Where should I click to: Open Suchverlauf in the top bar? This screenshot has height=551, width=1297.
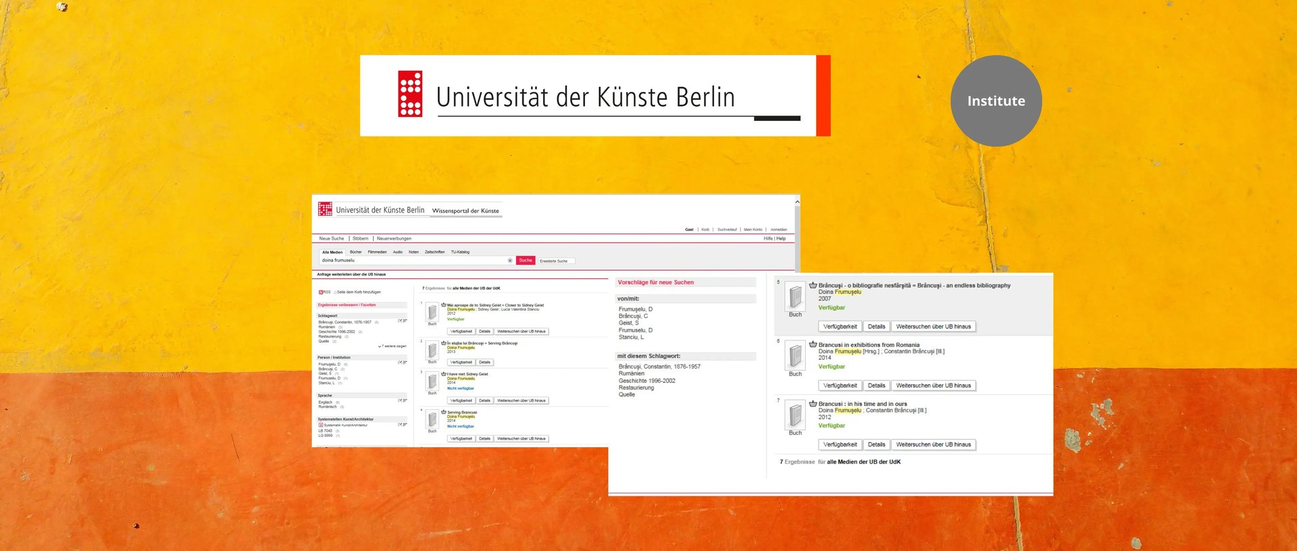727,230
